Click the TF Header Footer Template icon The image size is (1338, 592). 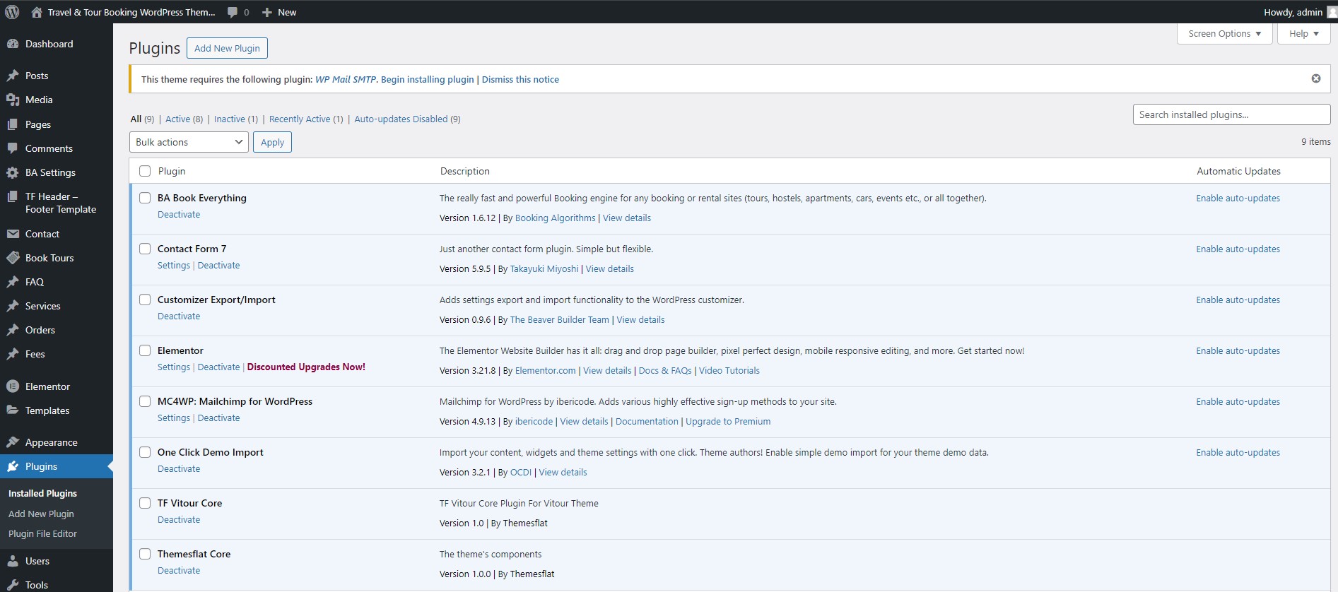click(13, 196)
